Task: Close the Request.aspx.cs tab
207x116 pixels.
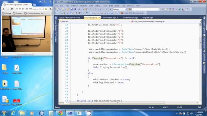Action: (99, 18)
